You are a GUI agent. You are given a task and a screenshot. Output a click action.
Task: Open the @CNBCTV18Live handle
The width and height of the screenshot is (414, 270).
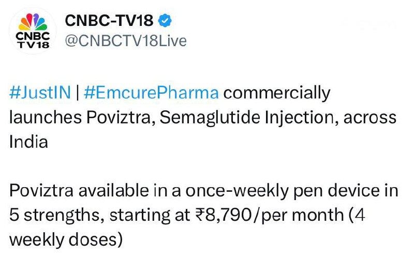click(x=125, y=41)
